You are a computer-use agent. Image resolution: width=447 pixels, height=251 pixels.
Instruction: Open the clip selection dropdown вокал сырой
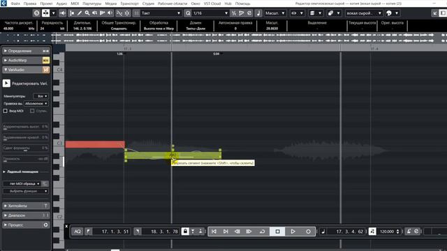[x=364, y=13]
